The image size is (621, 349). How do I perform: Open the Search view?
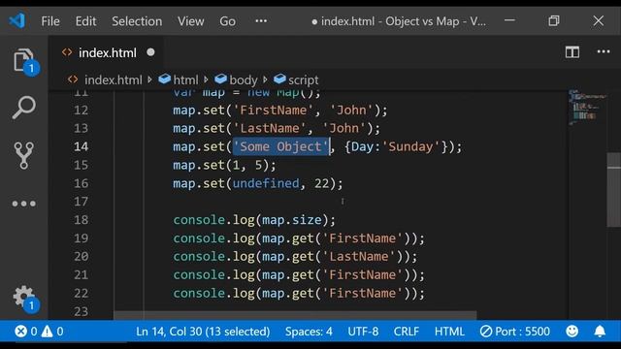(23, 108)
